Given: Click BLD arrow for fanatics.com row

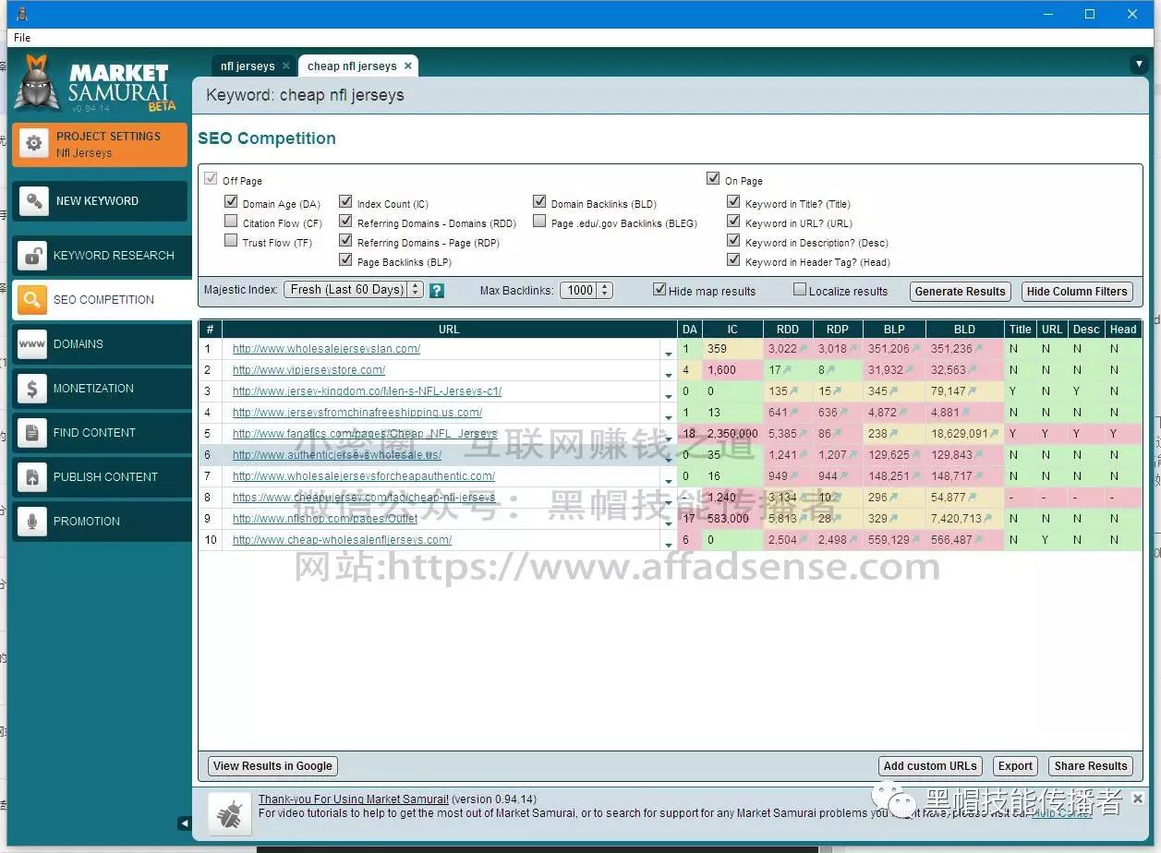Looking at the screenshot, I should pos(994,434).
